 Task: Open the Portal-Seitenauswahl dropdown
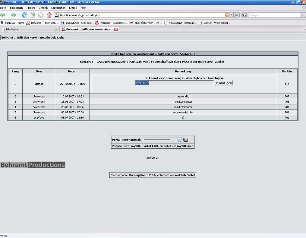(179, 140)
